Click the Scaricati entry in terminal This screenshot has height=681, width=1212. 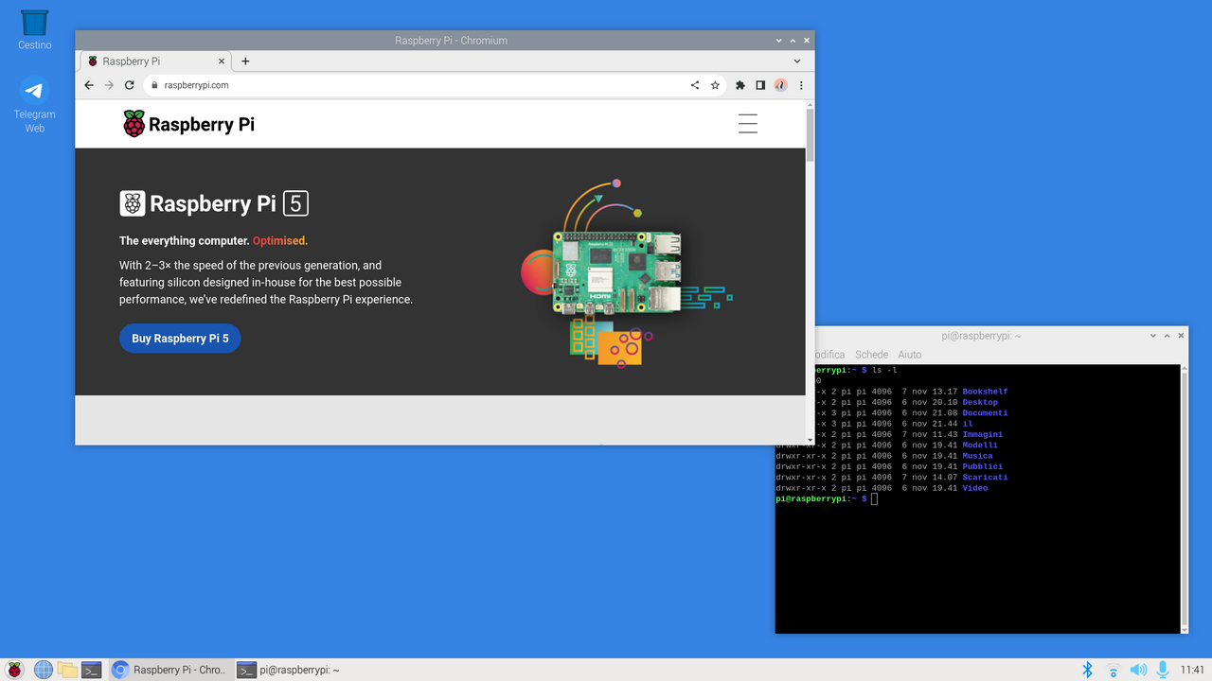(985, 477)
